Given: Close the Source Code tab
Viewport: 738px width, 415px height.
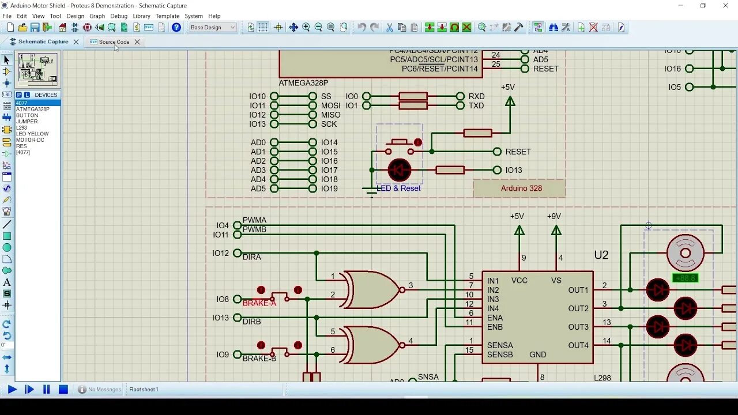Looking at the screenshot, I should (x=137, y=42).
